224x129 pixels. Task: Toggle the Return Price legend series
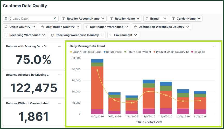point(113,52)
